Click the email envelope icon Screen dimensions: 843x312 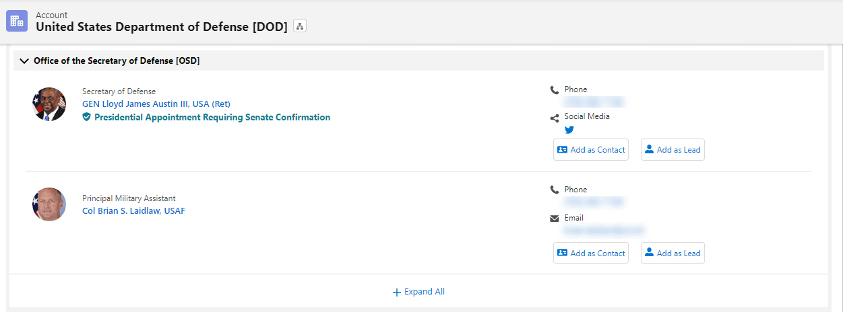555,219
